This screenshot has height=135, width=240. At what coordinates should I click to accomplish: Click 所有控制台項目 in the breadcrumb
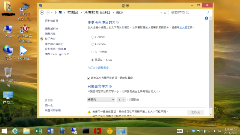pos(97,12)
